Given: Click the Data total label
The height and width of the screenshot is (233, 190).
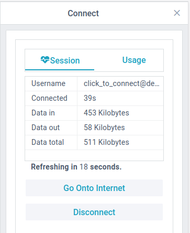Looking at the screenshot, I should pos(48,142).
